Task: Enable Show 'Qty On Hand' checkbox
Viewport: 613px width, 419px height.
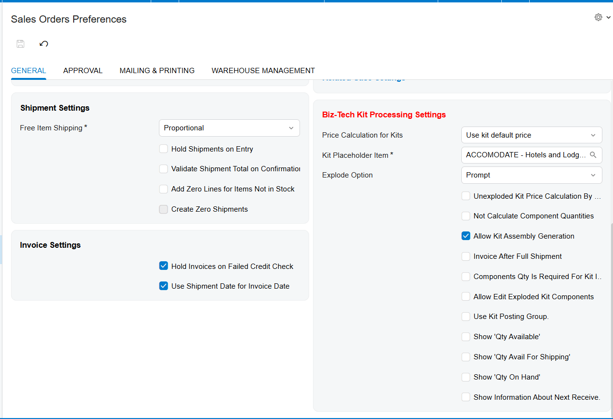Action: [466, 377]
